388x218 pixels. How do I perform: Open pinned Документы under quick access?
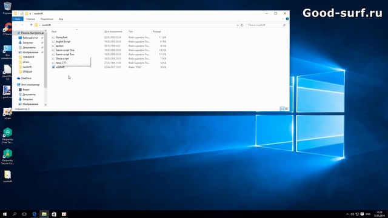tap(29, 47)
